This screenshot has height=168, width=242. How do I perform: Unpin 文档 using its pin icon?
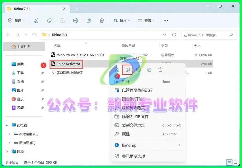pos(42,82)
